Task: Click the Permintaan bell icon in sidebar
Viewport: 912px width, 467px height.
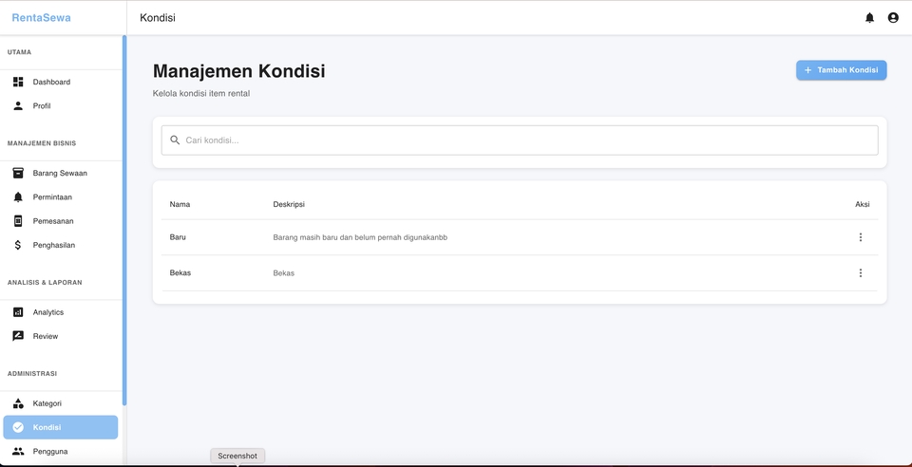Action: click(x=18, y=196)
